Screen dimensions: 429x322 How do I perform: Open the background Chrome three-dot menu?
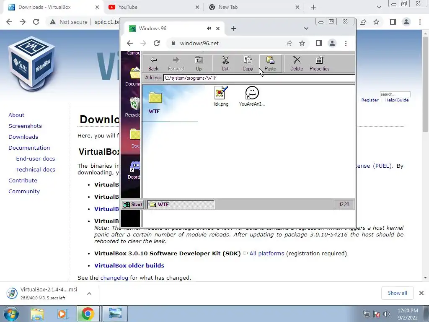[x=420, y=22]
